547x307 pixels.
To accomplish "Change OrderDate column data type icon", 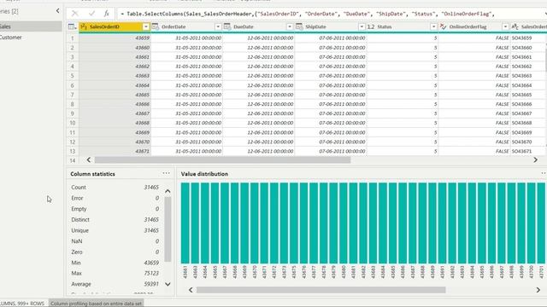I will (156, 26).
